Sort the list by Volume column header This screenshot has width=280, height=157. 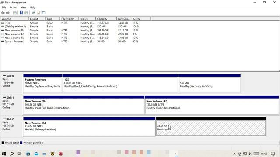(x=14, y=19)
